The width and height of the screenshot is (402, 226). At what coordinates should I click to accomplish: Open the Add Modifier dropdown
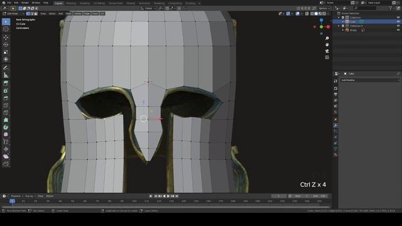pos(370,80)
